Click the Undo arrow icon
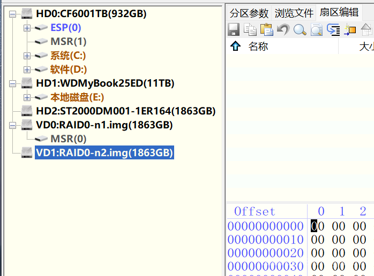 coord(283,30)
